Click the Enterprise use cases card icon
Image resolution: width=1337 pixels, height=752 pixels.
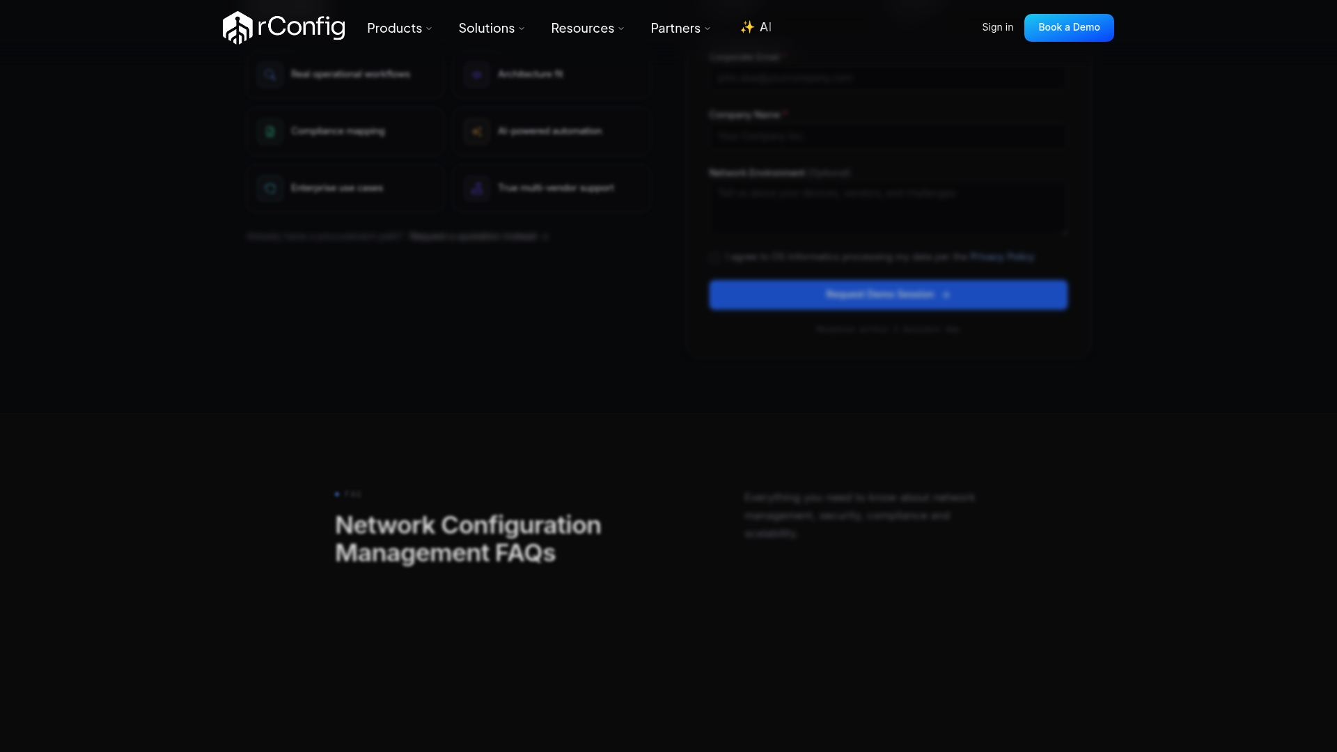pyautogui.click(x=270, y=189)
